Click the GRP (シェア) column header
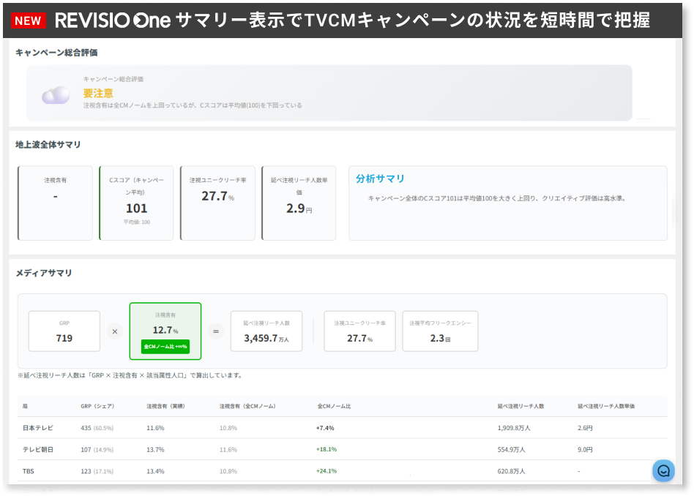 coord(97,406)
